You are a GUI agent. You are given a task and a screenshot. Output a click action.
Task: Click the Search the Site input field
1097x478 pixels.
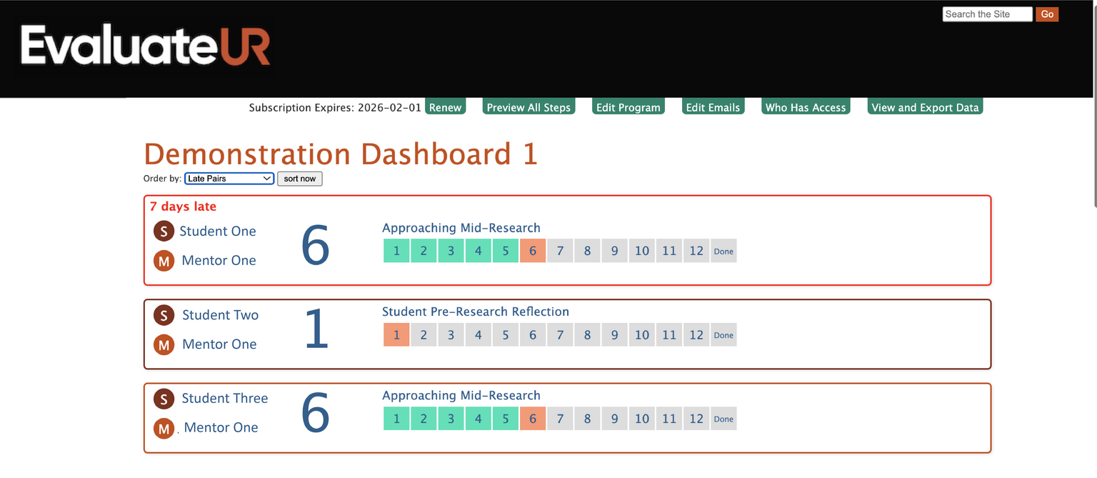[987, 14]
